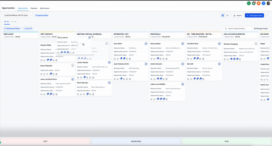This screenshot has width=272, height=146.
Task: Click the phone icon on Romaric Dzogang card
Action: pyautogui.click(x=225, y=59)
